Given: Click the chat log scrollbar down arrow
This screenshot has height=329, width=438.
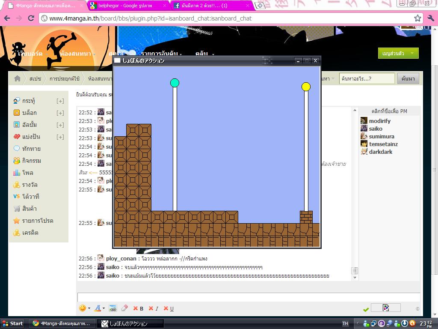Looking at the screenshot, I should pyautogui.click(x=355, y=278).
